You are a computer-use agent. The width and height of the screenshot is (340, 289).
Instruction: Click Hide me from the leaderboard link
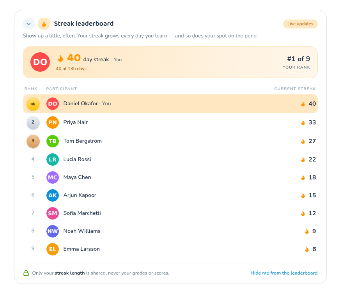click(x=284, y=273)
